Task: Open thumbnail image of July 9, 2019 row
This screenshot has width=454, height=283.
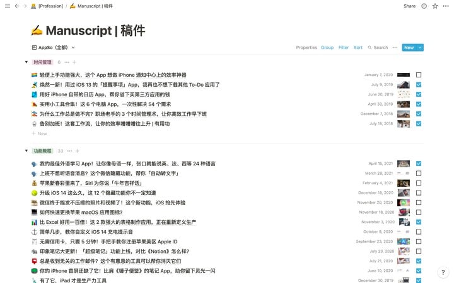Action: point(404,85)
